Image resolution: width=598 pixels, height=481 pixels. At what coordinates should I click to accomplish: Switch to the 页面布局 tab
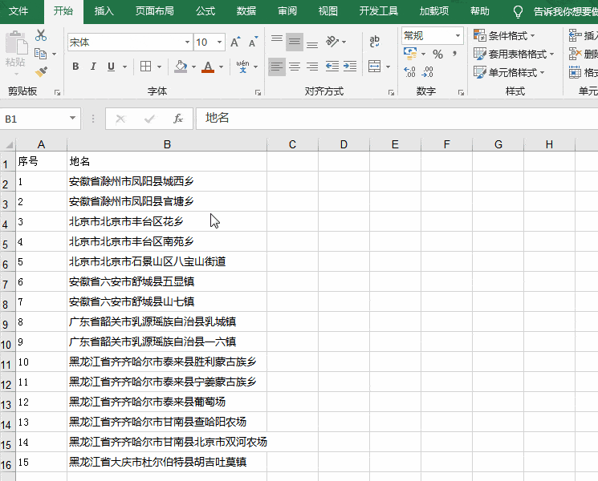click(154, 11)
